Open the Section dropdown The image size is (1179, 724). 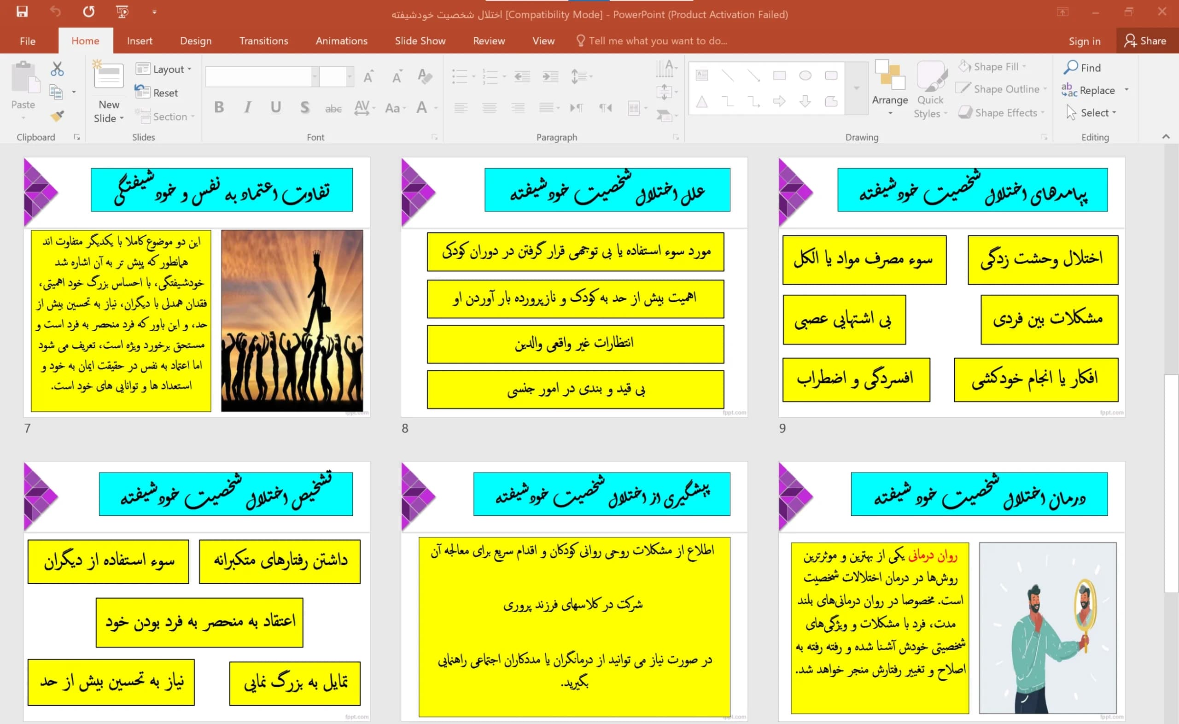(165, 117)
